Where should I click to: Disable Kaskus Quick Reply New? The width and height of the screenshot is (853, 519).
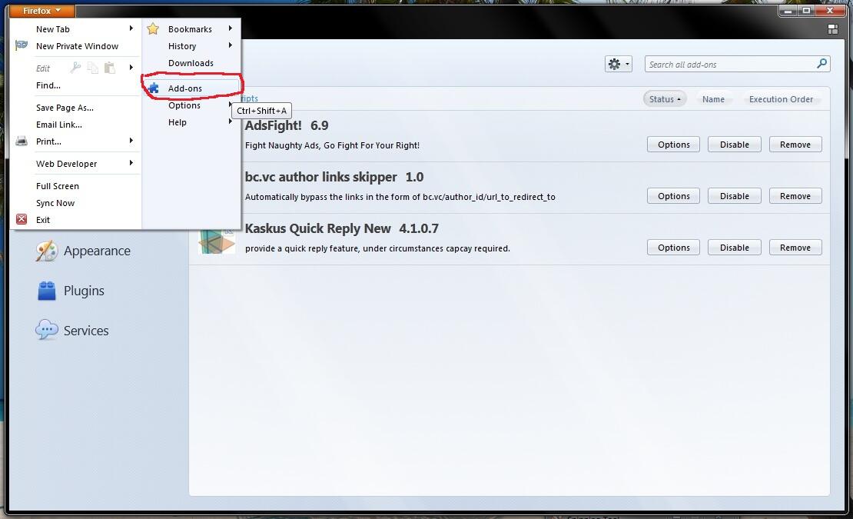[x=735, y=248]
